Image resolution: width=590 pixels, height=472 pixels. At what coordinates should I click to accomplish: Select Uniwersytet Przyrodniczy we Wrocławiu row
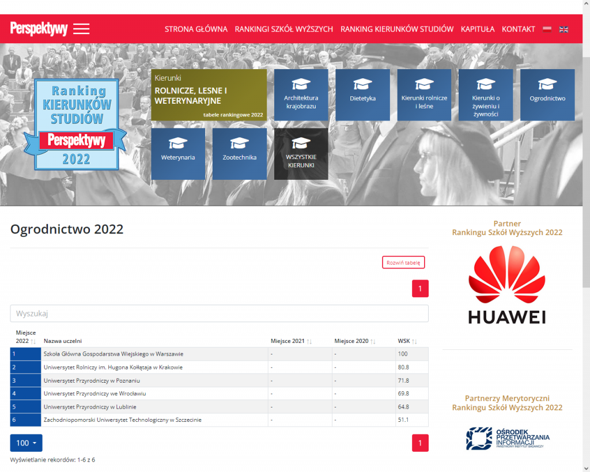[220, 394]
